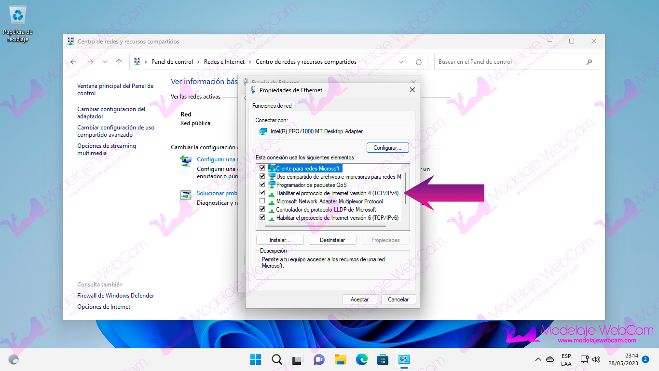Click the search magnifier in Control Panel
The height and width of the screenshot is (371, 659).
pos(589,62)
